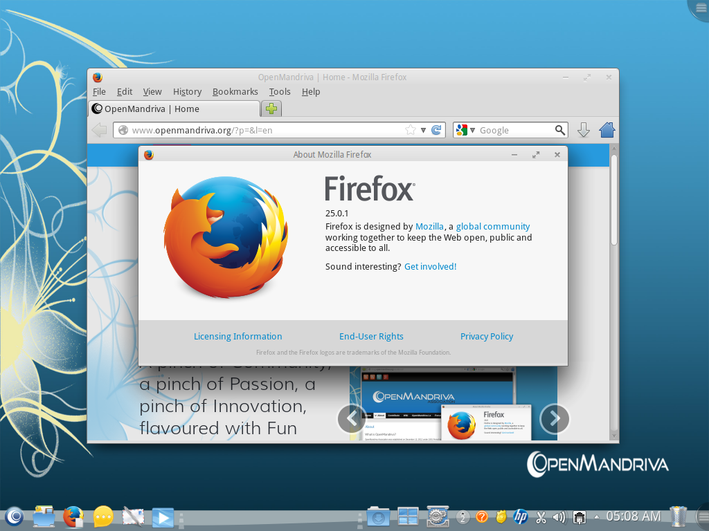Reload the page with the refresh icon
The width and height of the screenshot is (709, 531).
point(436,130)
